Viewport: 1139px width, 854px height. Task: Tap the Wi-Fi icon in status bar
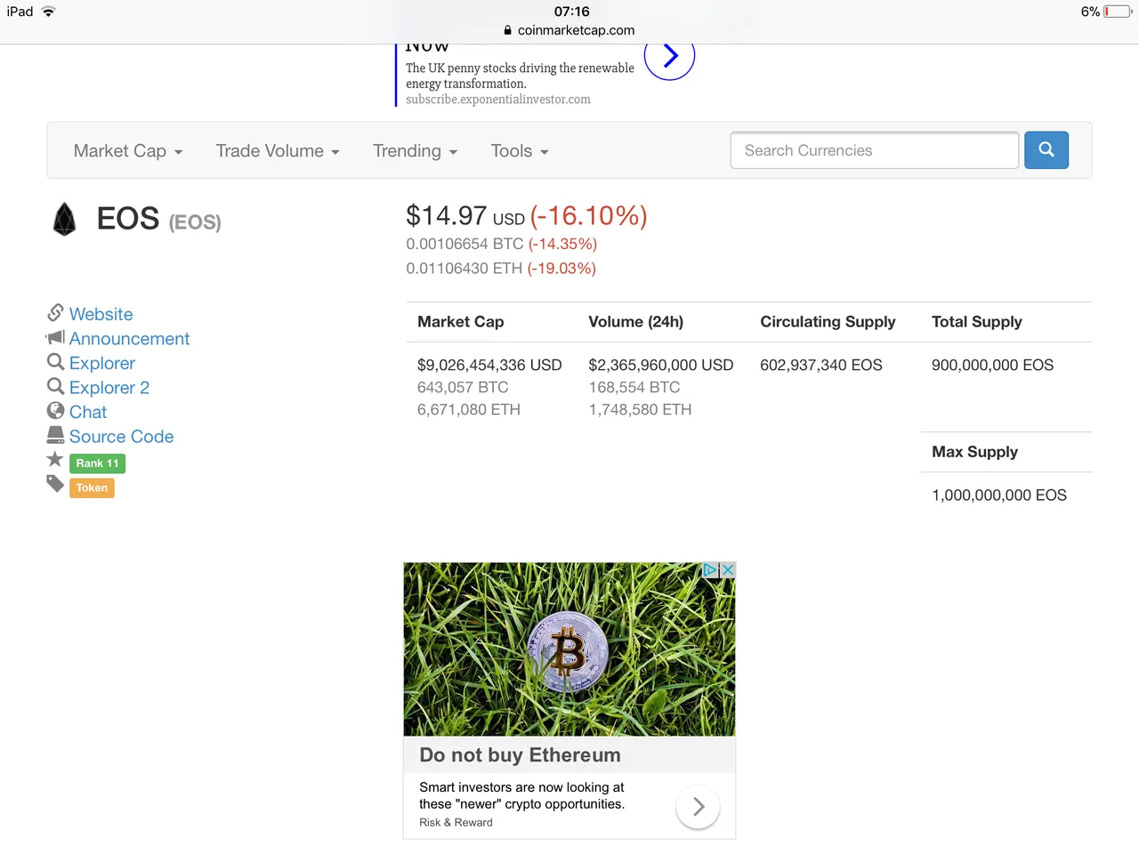pyautogui.click(x=48, y=12)
